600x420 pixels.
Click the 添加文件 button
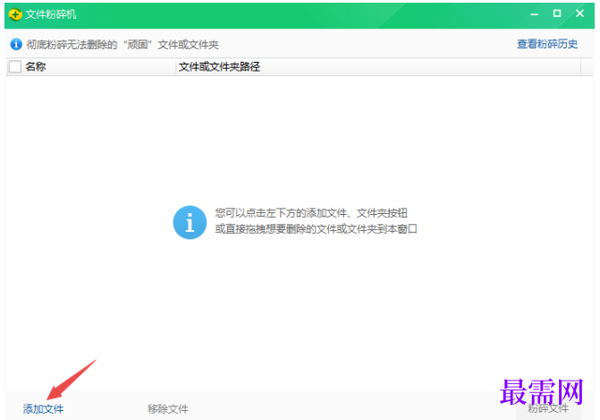[43, 409]
